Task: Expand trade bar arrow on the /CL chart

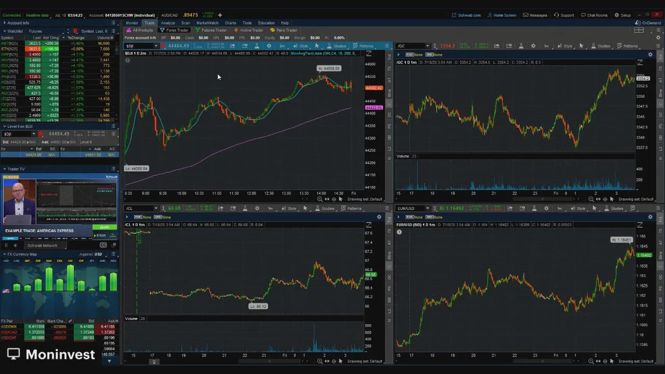Action: coord(127,217)
